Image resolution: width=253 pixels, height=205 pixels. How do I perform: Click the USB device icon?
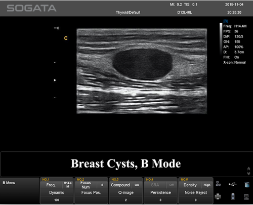click(x=233, y=184)
